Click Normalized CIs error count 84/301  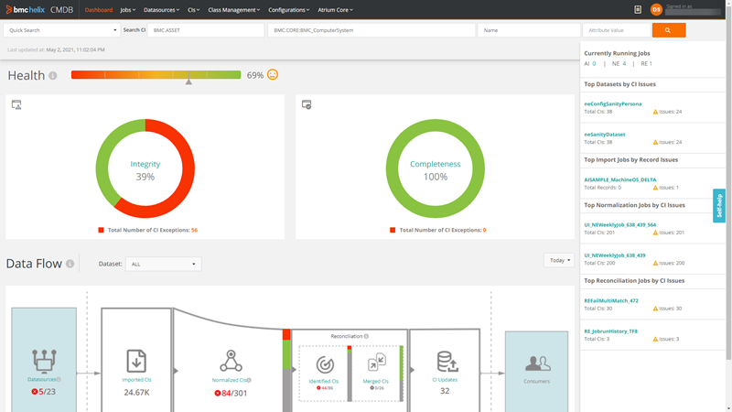[x=231, y=393]
